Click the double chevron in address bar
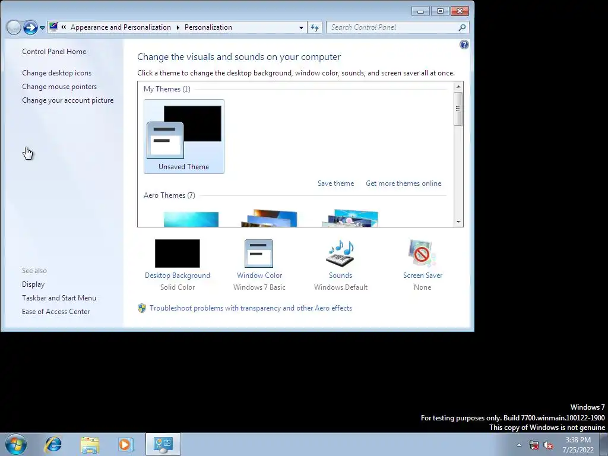This screenshot has height=456, width=608. pos(64,27)
